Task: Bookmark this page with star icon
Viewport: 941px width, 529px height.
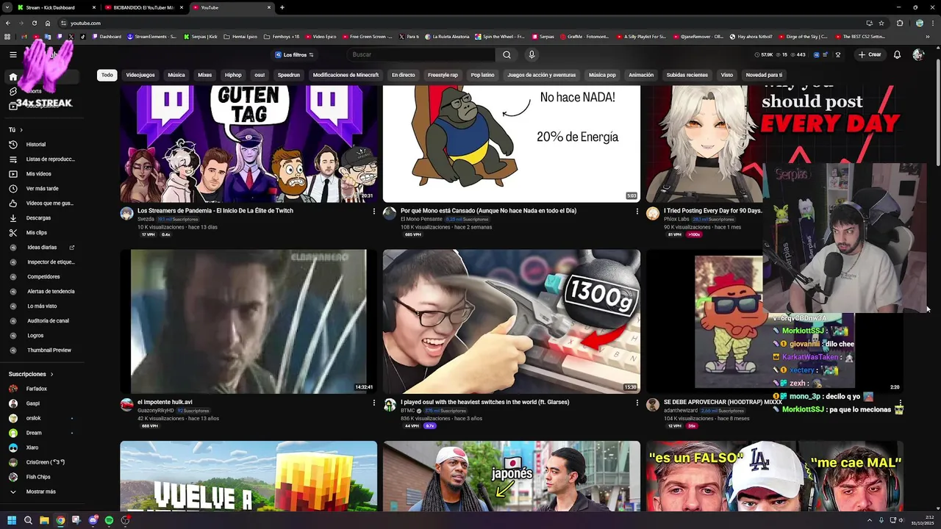Action: (x=881, y=23)
